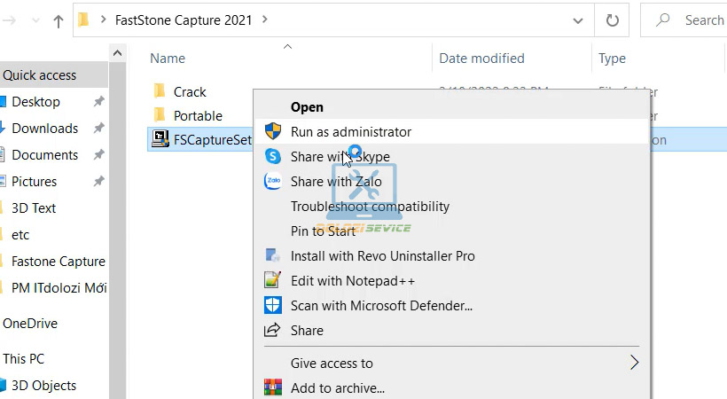The width and height of the screenshot is (727, 399).
Task: Refresh the current folder view
Action: (612, 20)
